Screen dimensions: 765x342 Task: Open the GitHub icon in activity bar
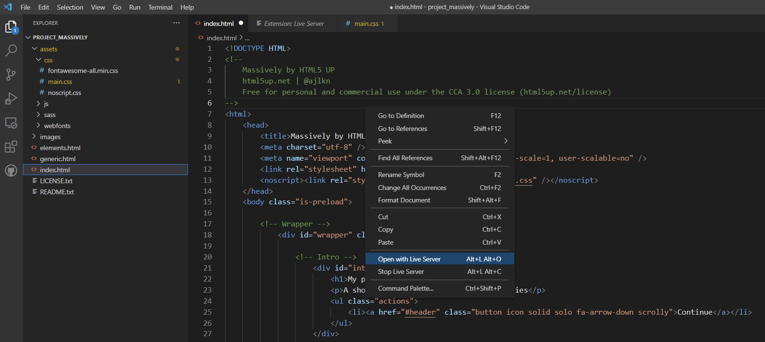click(x=11, y=170)
